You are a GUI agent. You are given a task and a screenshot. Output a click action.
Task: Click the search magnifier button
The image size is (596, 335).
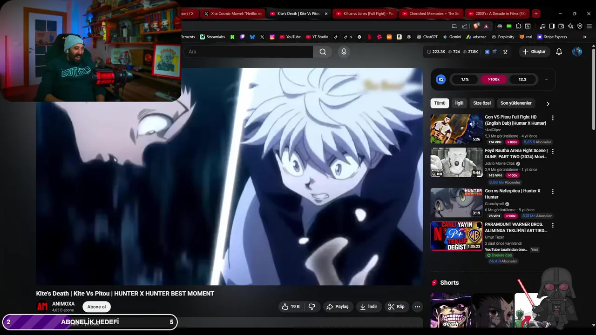323,52
